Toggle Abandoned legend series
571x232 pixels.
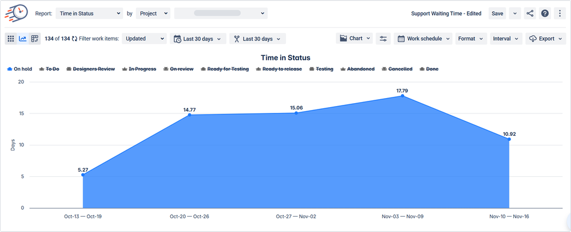tap(357, 69)
